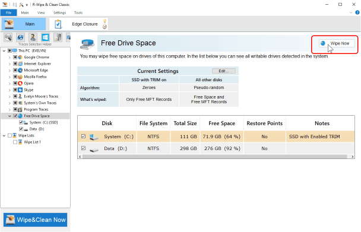Viewport: 361px width, 232px height.
Task: Click Edit in Current Settings
Action: (224, 71)
